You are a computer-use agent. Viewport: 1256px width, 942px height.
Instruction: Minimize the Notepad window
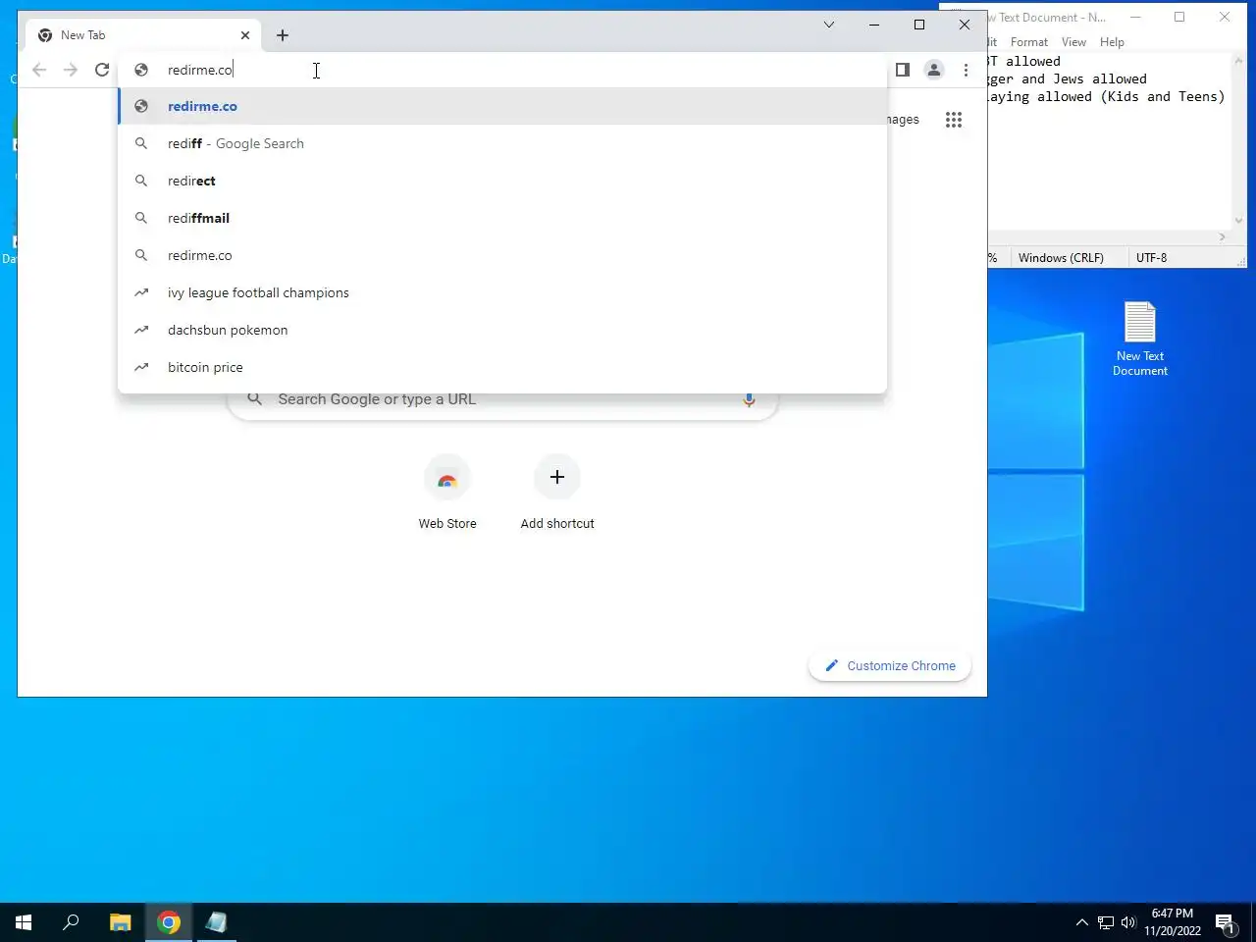(x=1135, y=17)
